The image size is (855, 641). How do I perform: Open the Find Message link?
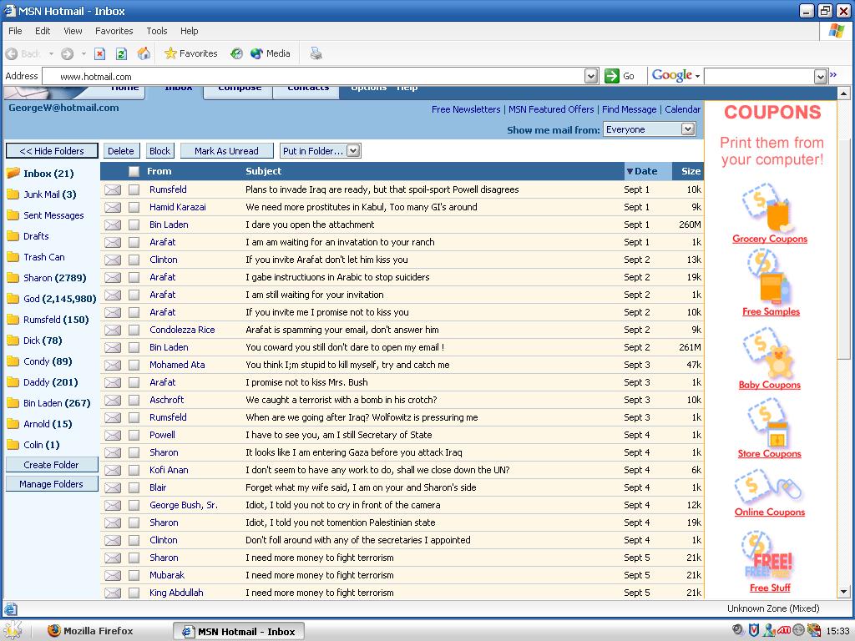click(629, 109)
